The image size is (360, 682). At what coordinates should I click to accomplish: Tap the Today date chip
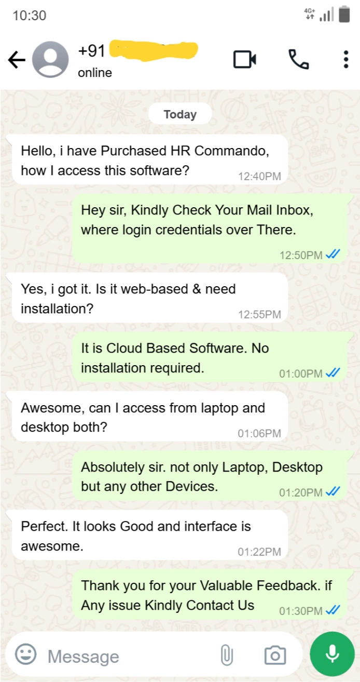tap(180, 114)
